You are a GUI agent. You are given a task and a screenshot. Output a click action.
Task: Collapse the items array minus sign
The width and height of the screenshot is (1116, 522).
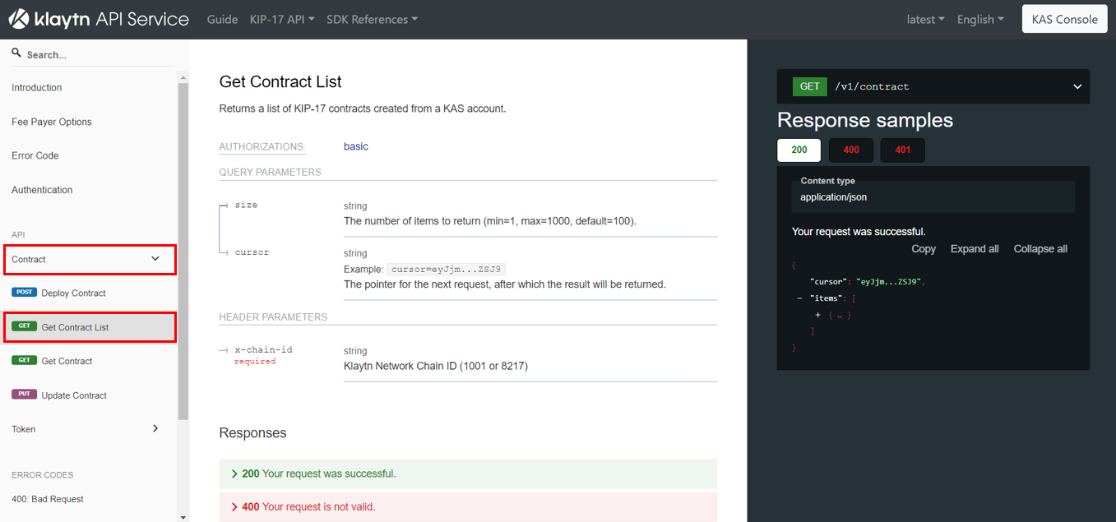[x=800, y=298]
